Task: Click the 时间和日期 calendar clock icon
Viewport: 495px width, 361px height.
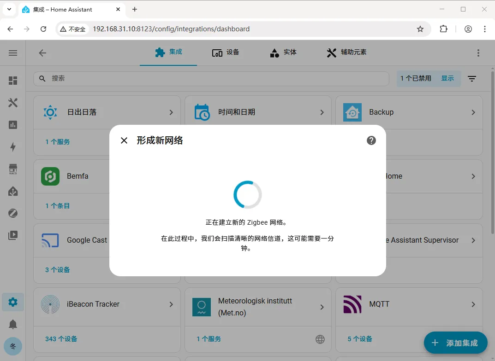Action: tap(202, 112)
